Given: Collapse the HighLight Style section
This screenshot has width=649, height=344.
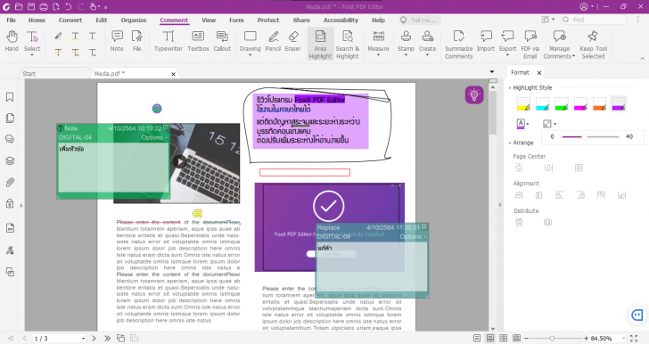Looking at the screenshot, I should click(x=510, y=87).
